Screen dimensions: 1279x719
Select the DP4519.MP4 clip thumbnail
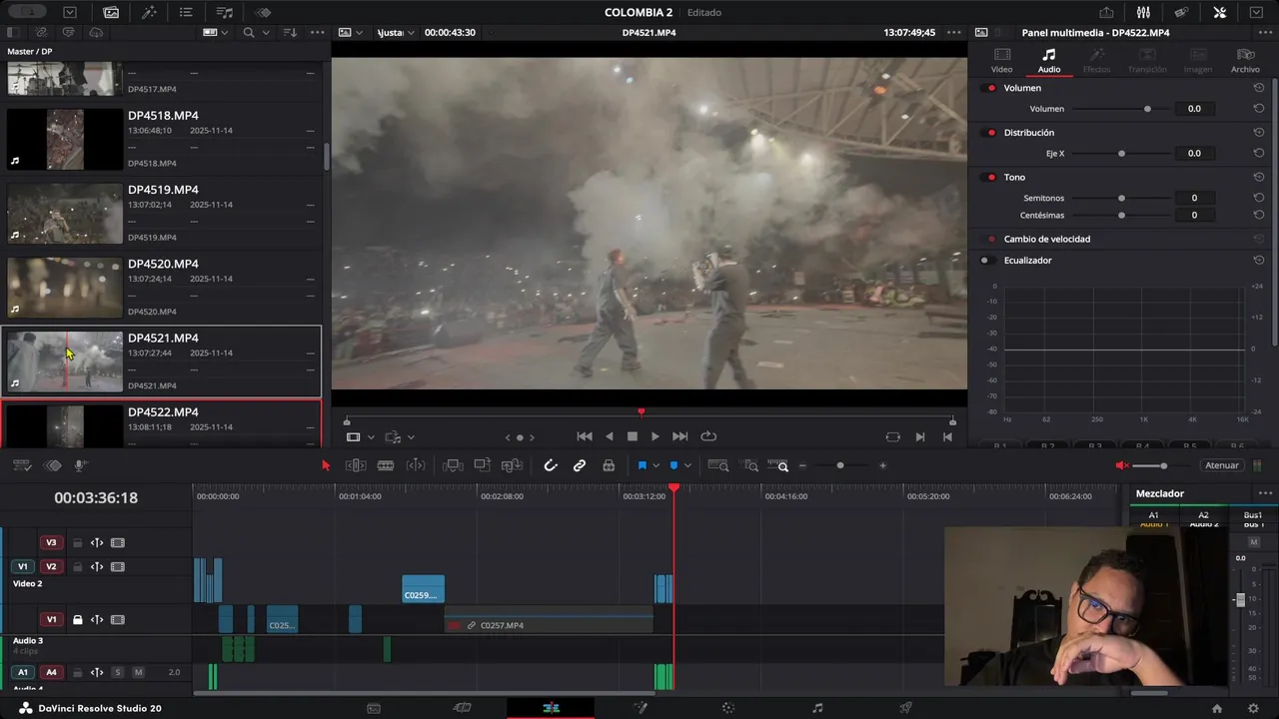[65, 213]
